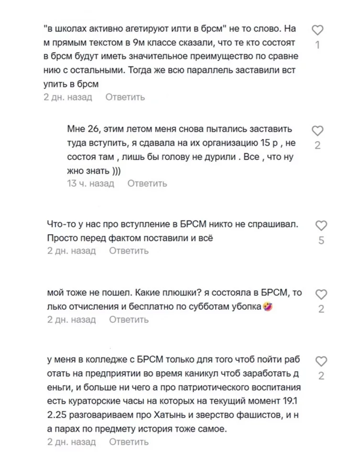Screen dimensions: 350x465
Task: Reply to the comment mentioning Хатынь
Action: [129, 443]
